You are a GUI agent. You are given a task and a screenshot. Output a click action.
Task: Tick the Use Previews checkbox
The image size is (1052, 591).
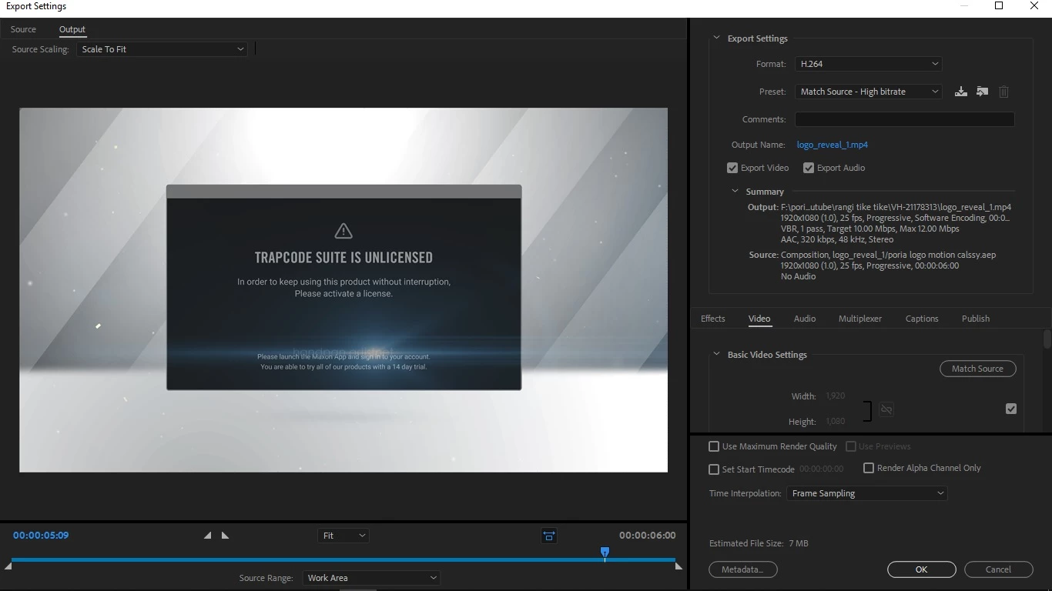tap(851, 446)
